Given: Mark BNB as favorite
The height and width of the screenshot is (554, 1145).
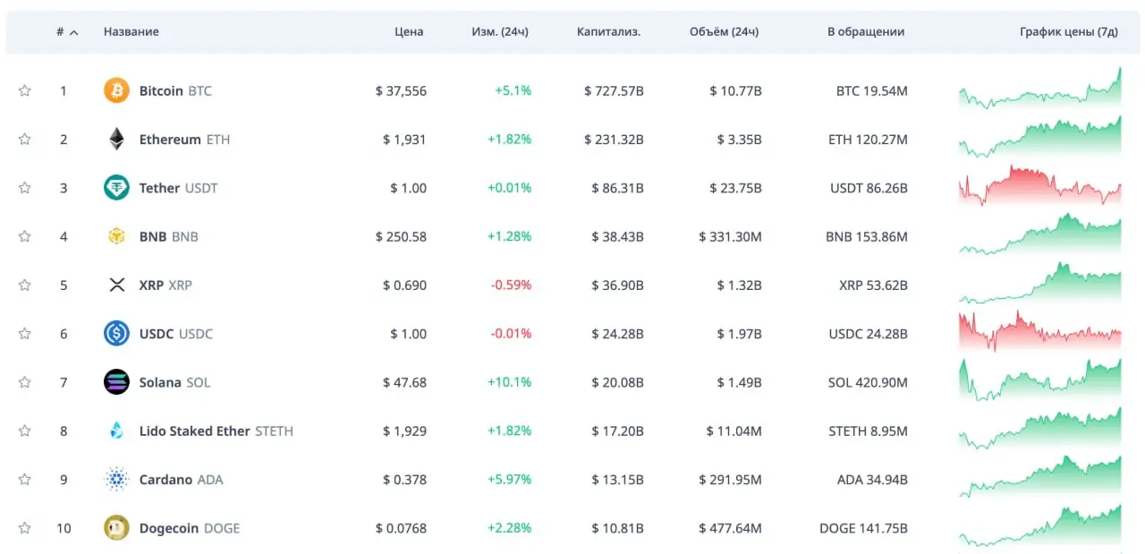Looking at the screenshot, I should 25,236.
